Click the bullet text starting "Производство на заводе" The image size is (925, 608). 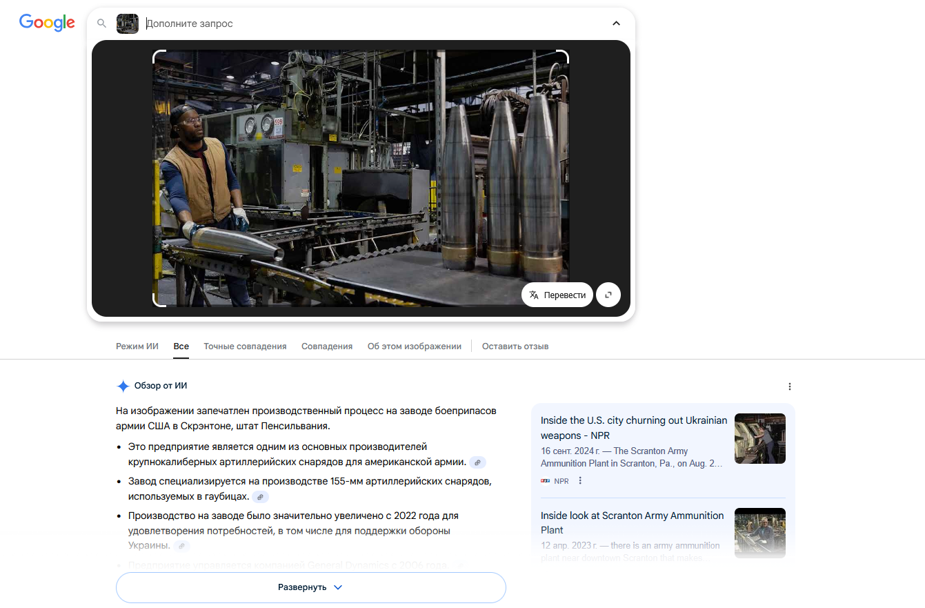pos(293,531)
